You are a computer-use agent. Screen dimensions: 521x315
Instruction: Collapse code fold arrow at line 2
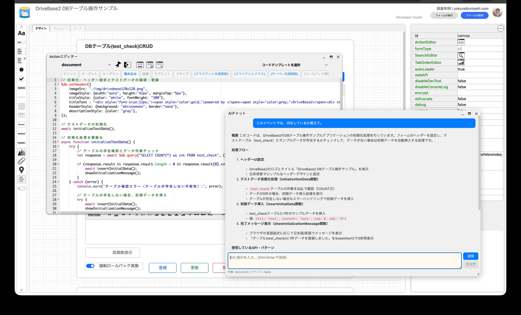[58, 84]
